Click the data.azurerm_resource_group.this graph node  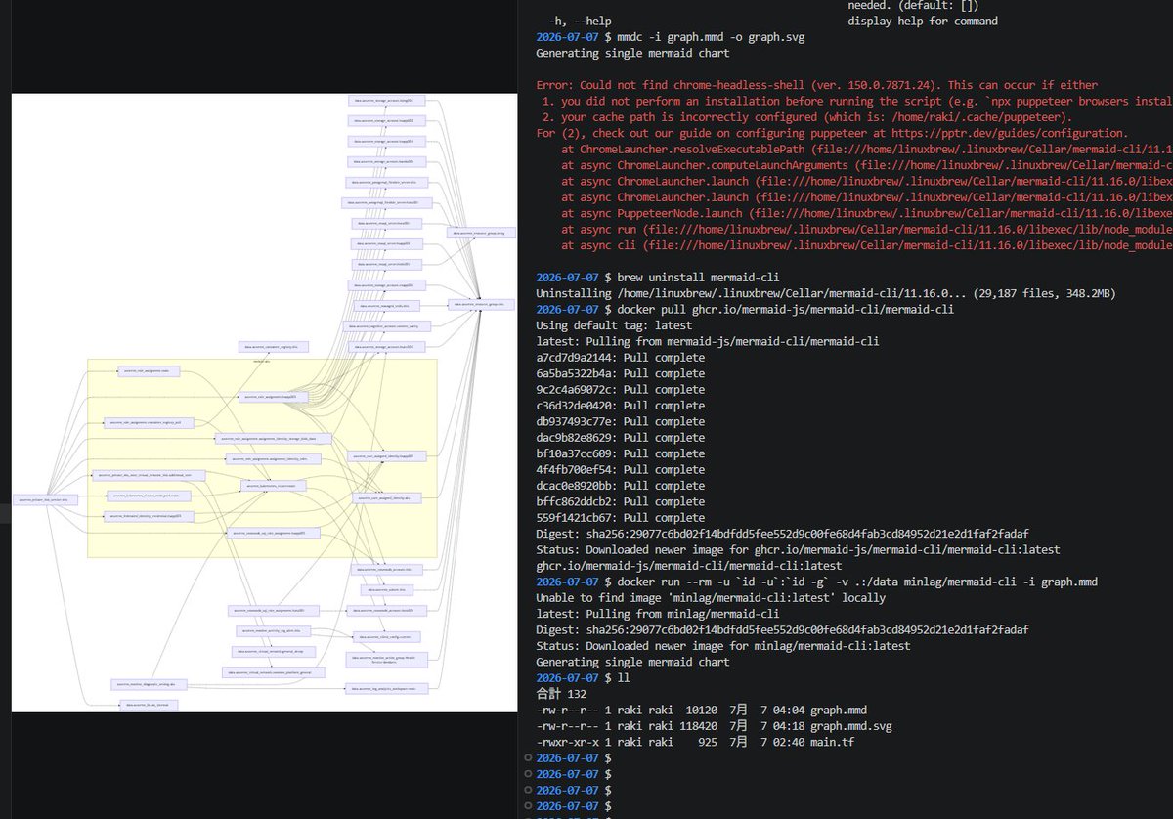point(482,304)
